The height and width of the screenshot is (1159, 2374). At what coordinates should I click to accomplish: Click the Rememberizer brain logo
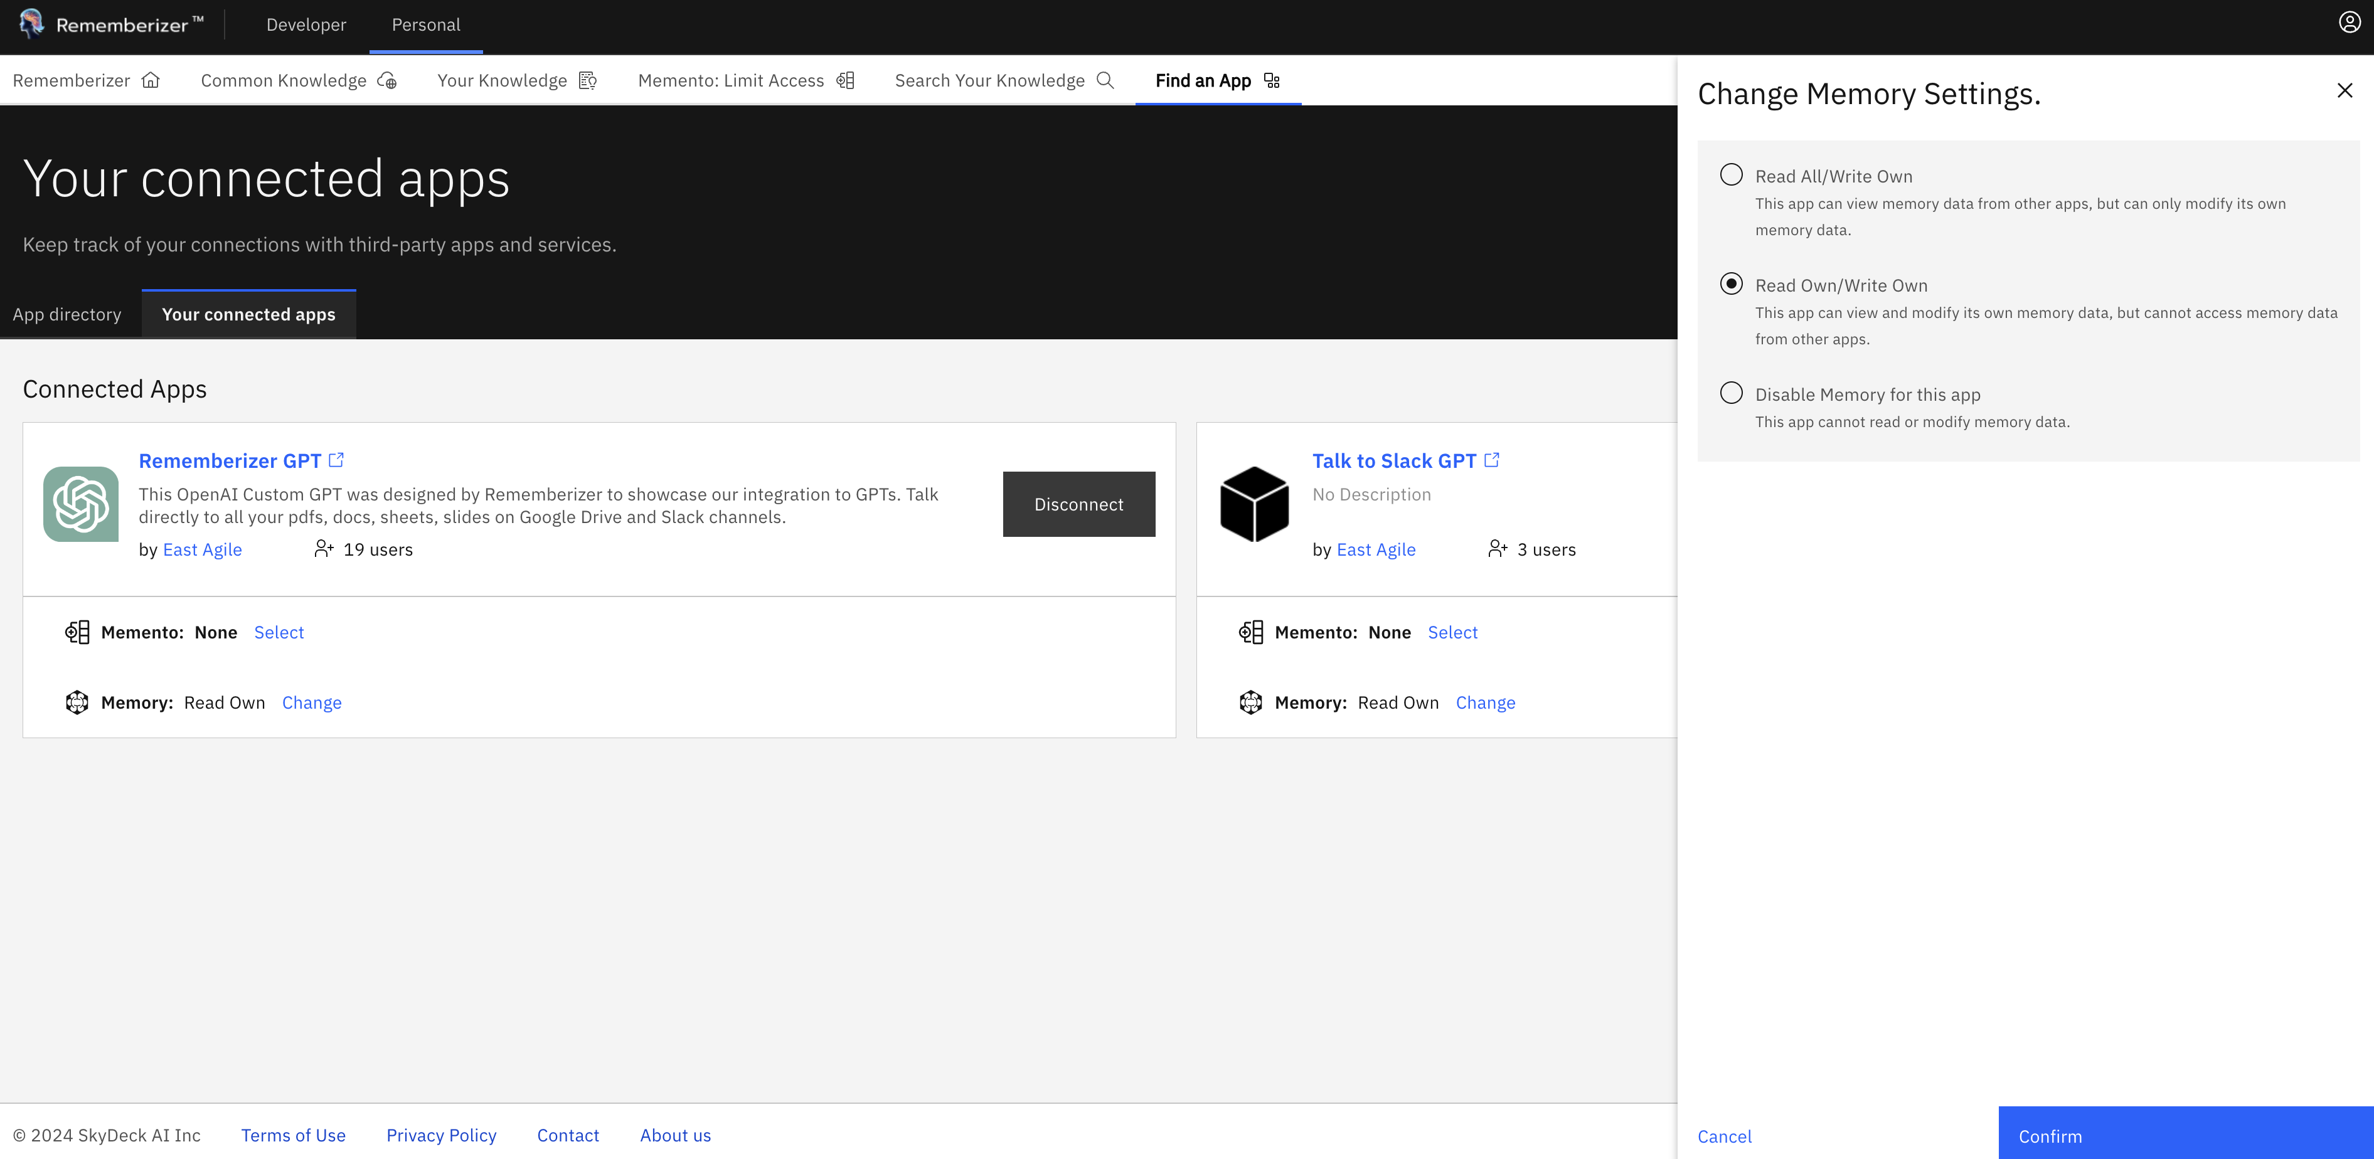click(x=29, y=24)
